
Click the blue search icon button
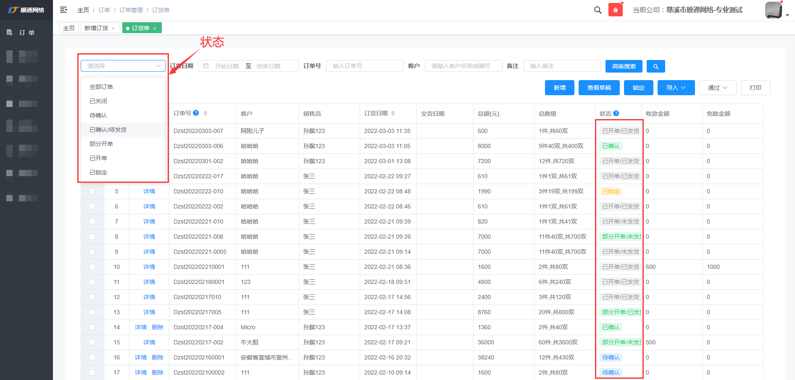point(655,66)
